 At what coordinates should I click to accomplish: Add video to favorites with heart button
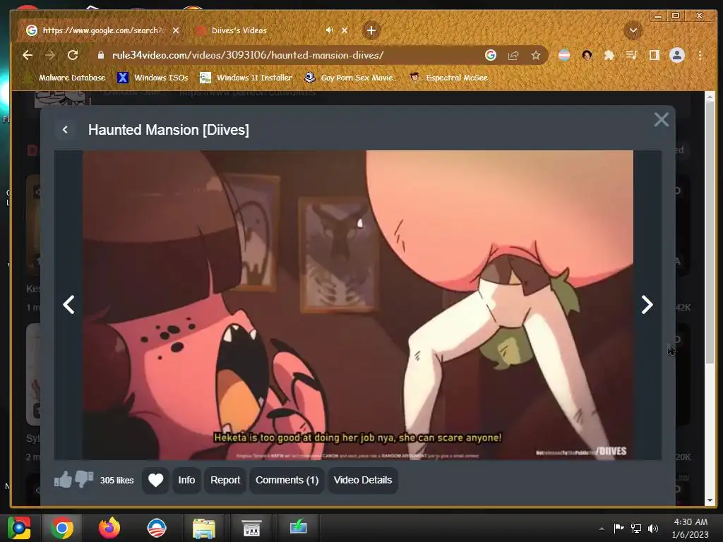pos(155,480)
